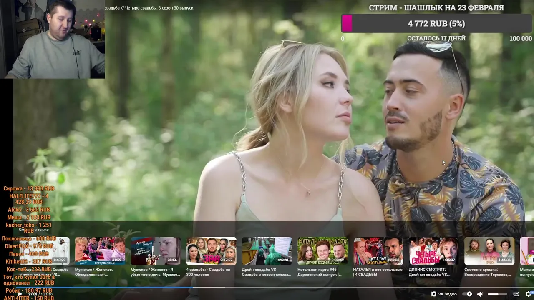Click the 'Сирожа - 13 333 RUB' donor entry
Screen dimensions: 534x300
pos(29,188)
